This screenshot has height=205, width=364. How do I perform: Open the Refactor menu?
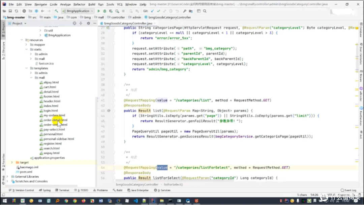(x=79, y=4)
